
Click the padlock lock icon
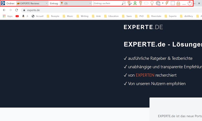coord(178,3)
